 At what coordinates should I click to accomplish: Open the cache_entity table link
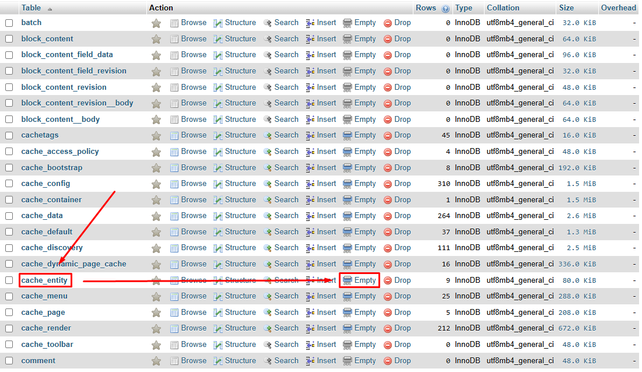(x=44, y=280)
